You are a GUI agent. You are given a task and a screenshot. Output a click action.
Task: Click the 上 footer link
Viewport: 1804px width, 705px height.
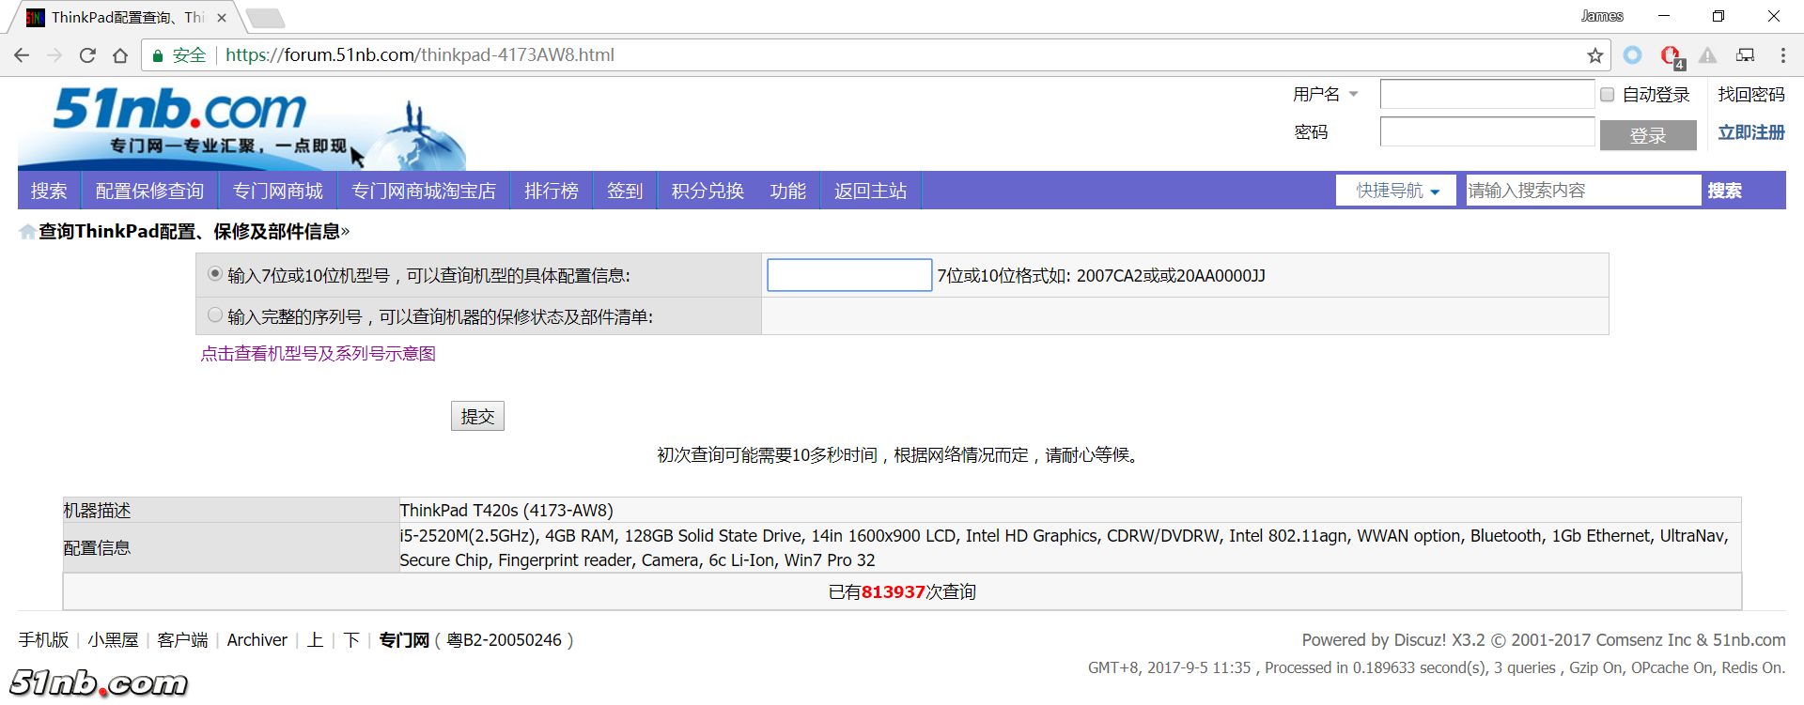pos(315,640)
